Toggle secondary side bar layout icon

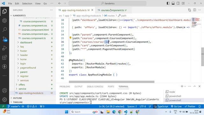178,4
